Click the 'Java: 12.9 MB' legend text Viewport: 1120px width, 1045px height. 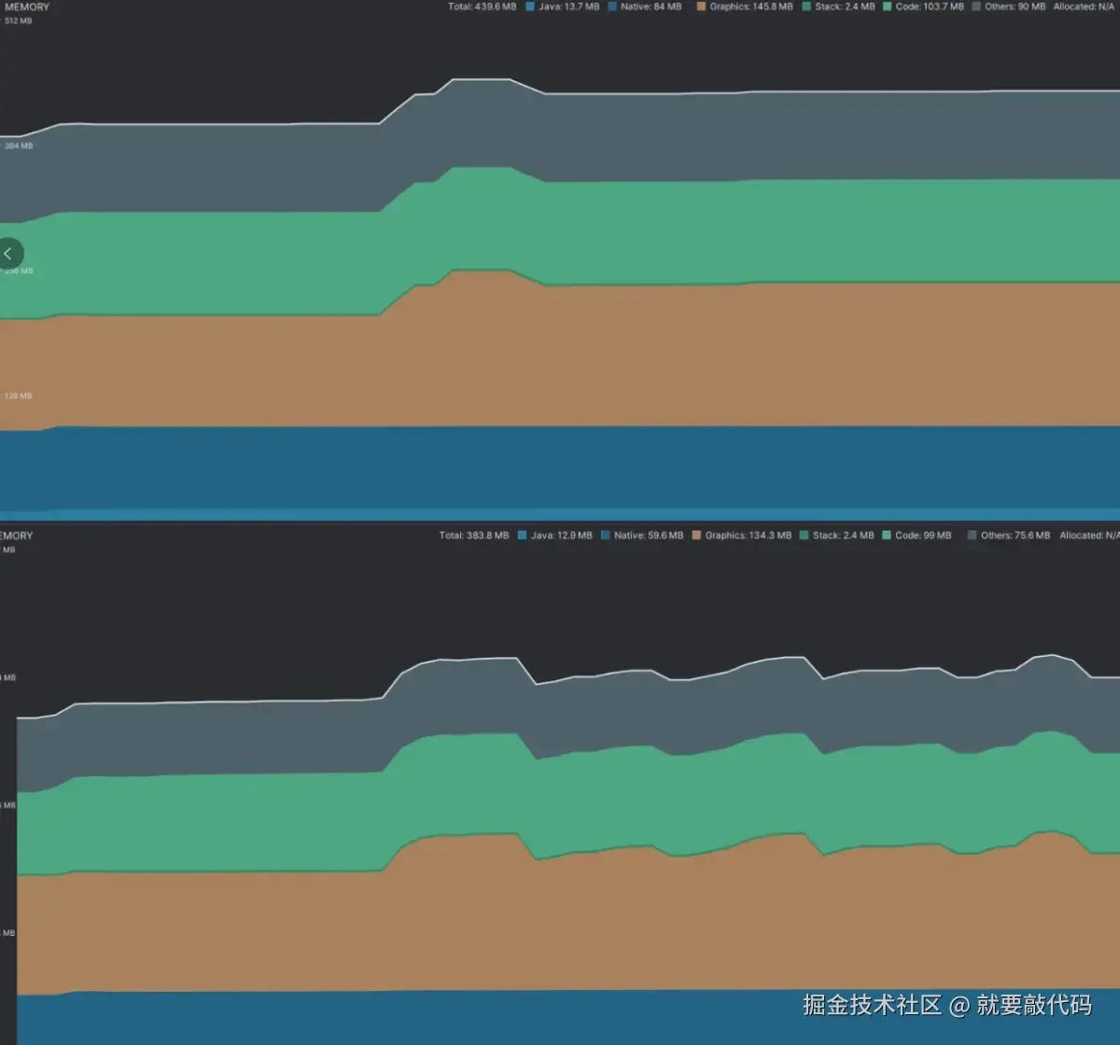click(x=561, y=536)
